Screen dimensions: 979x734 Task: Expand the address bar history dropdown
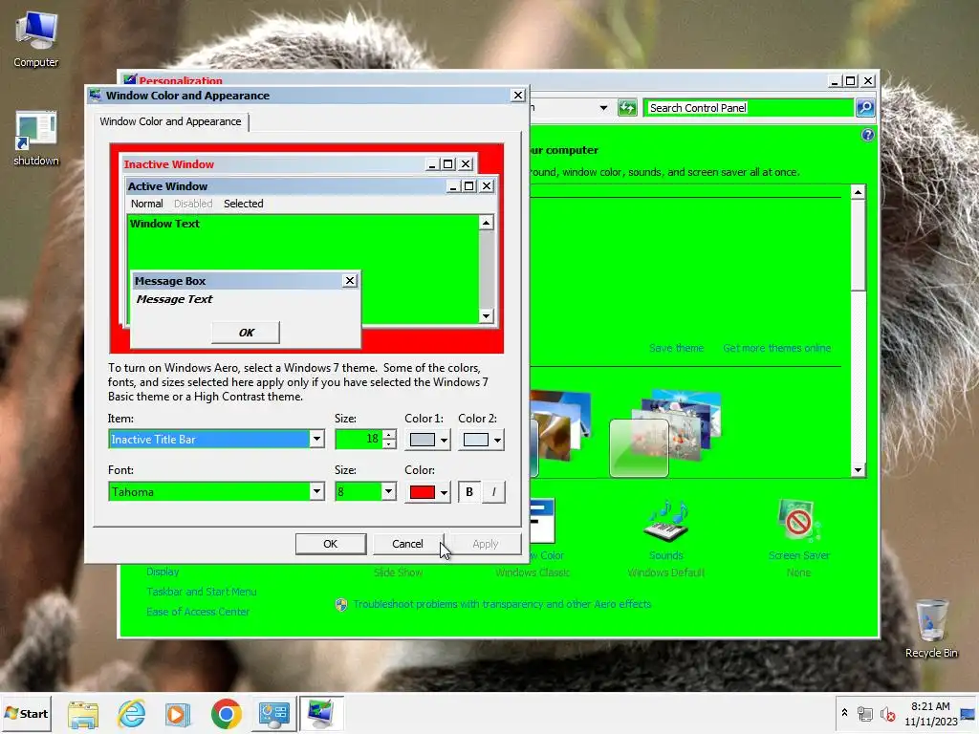pyautogui.click(x=603, y=107)
